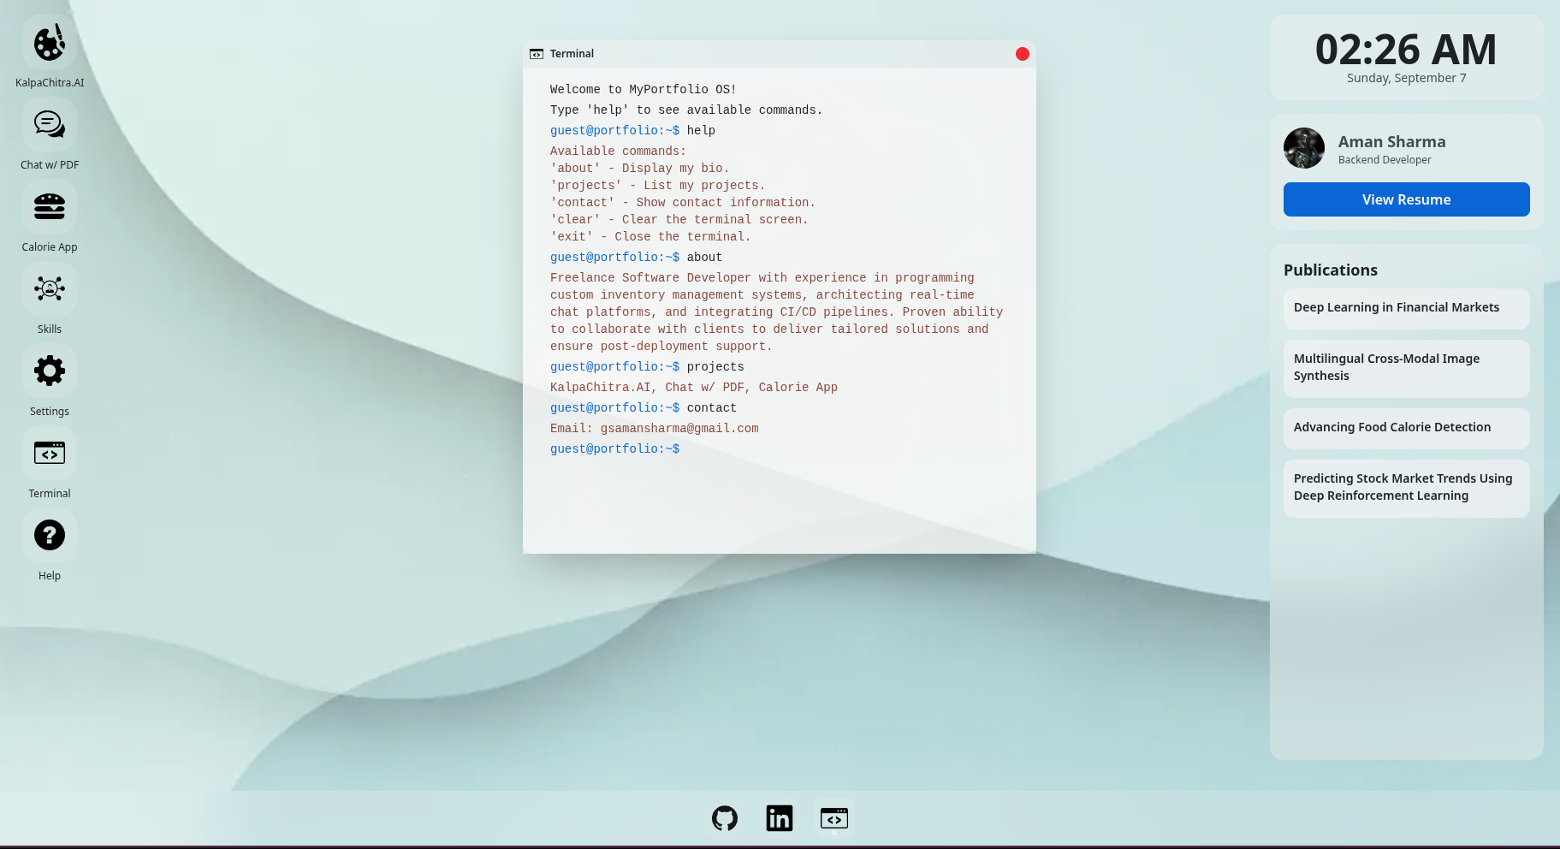Launch the Chat w/ PDF app icon
Viewport: 1560px width, 849px height.
50,125
